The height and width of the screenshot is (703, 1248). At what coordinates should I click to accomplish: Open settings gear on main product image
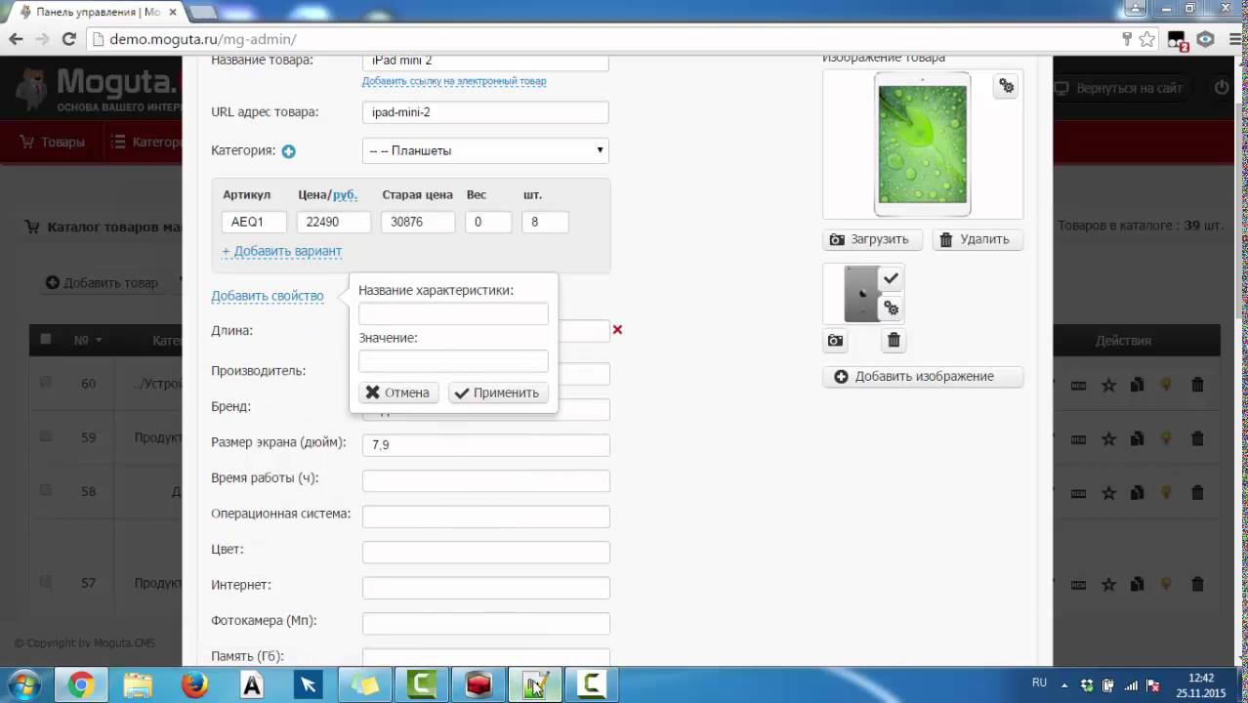pos(1006,87)
